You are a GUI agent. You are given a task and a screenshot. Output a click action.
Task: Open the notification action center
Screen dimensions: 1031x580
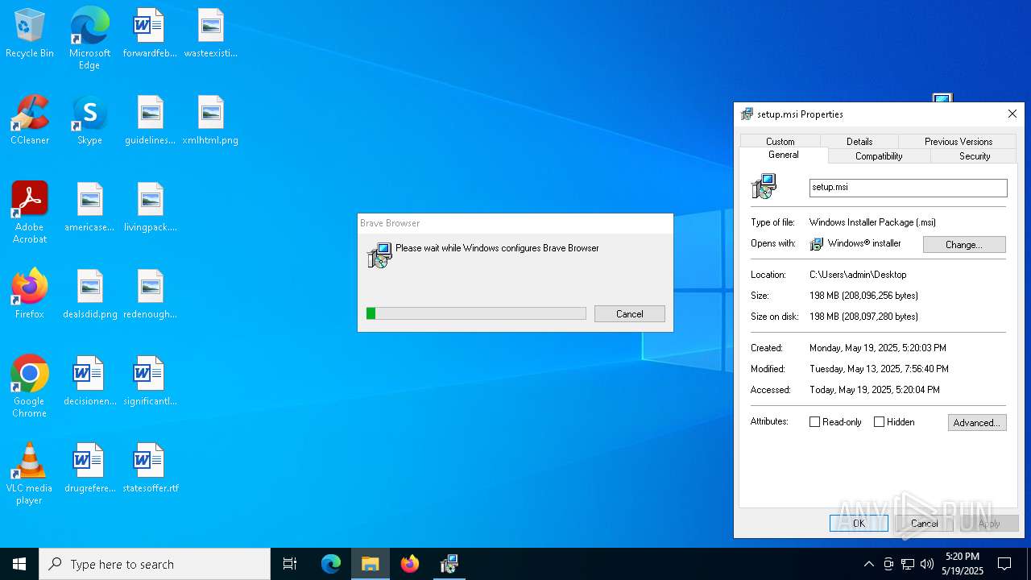1004,564
